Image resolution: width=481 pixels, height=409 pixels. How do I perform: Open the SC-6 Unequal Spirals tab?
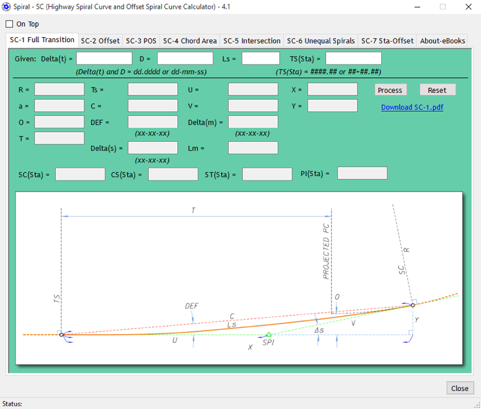(x=320, y=41)
